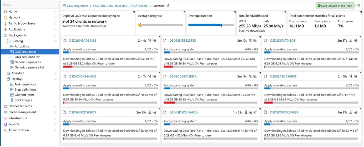Open client OSDE3E4E5B2DFBE link
The image size is (364, 147).
tap(183, 41)
